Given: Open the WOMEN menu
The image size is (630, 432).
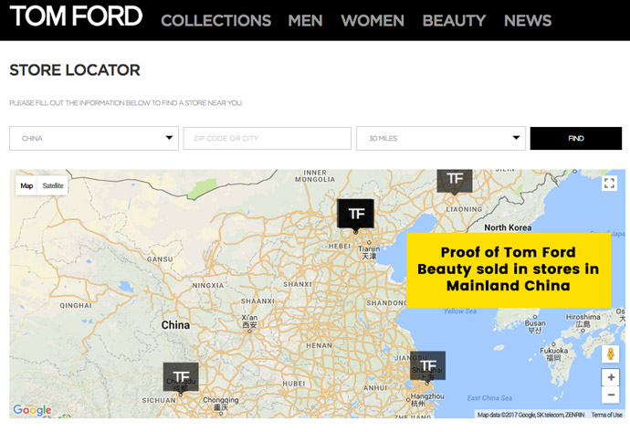Looking at the screenshot, I should [373, 21].
